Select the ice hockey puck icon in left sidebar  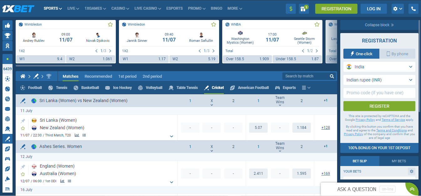coord(8,109)
